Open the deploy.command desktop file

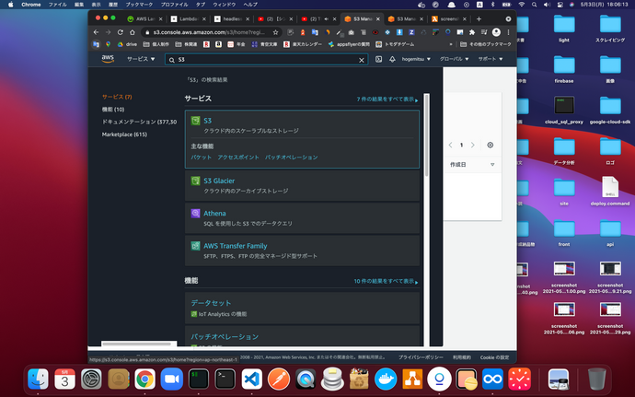tap(610, 192)
